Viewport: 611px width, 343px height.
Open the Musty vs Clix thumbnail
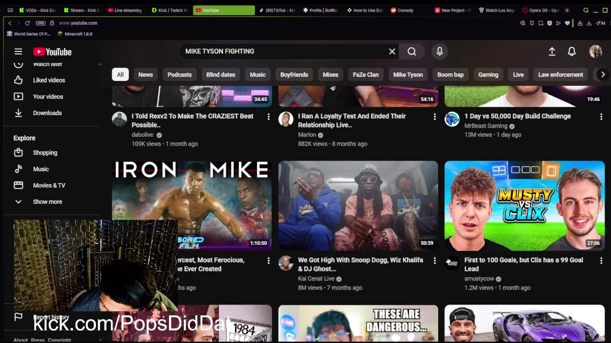click(525, 206)
